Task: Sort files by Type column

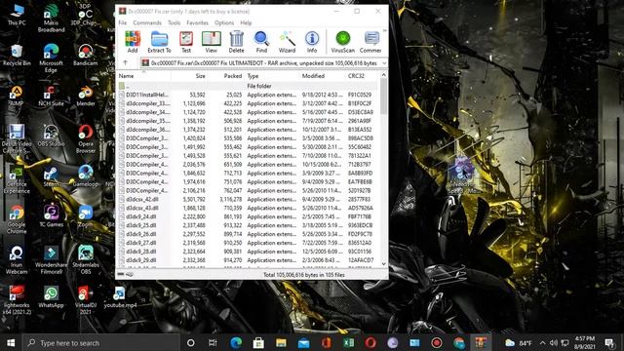Action: [272, 76]
